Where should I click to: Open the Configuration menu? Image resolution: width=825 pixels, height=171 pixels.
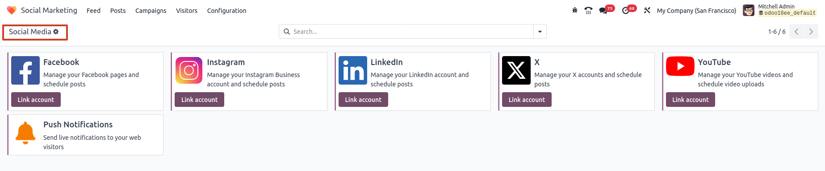click(226, 11)
